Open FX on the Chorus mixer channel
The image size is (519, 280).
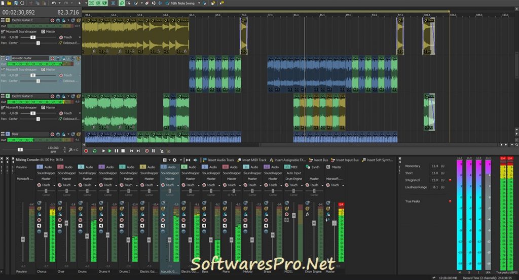(39, 215)
